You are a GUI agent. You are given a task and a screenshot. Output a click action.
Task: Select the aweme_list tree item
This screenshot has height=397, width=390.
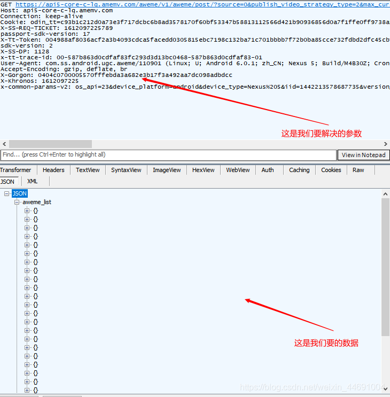coord(37,203)
